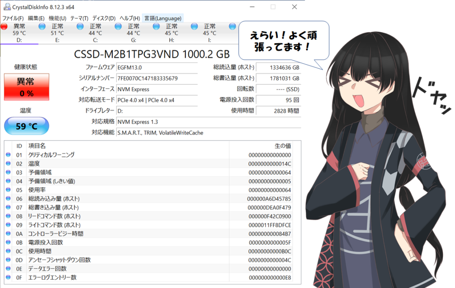Click the status orb for ID 02 温度 row
The height and width of the screenshot is (288, 455).
point(8,164)
